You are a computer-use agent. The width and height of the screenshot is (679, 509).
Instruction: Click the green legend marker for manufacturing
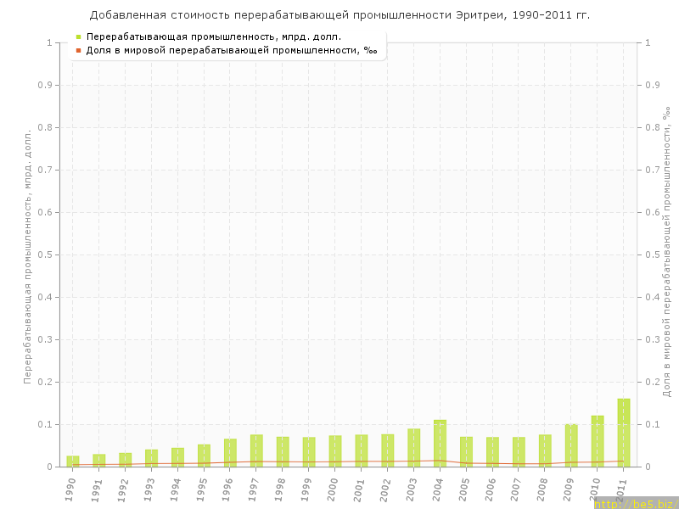[x=79, y=36]
